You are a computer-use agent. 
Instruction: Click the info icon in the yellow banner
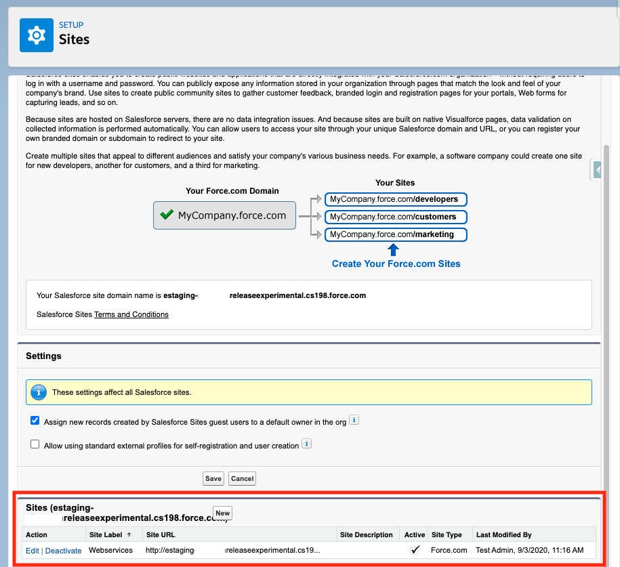point(39,392)
